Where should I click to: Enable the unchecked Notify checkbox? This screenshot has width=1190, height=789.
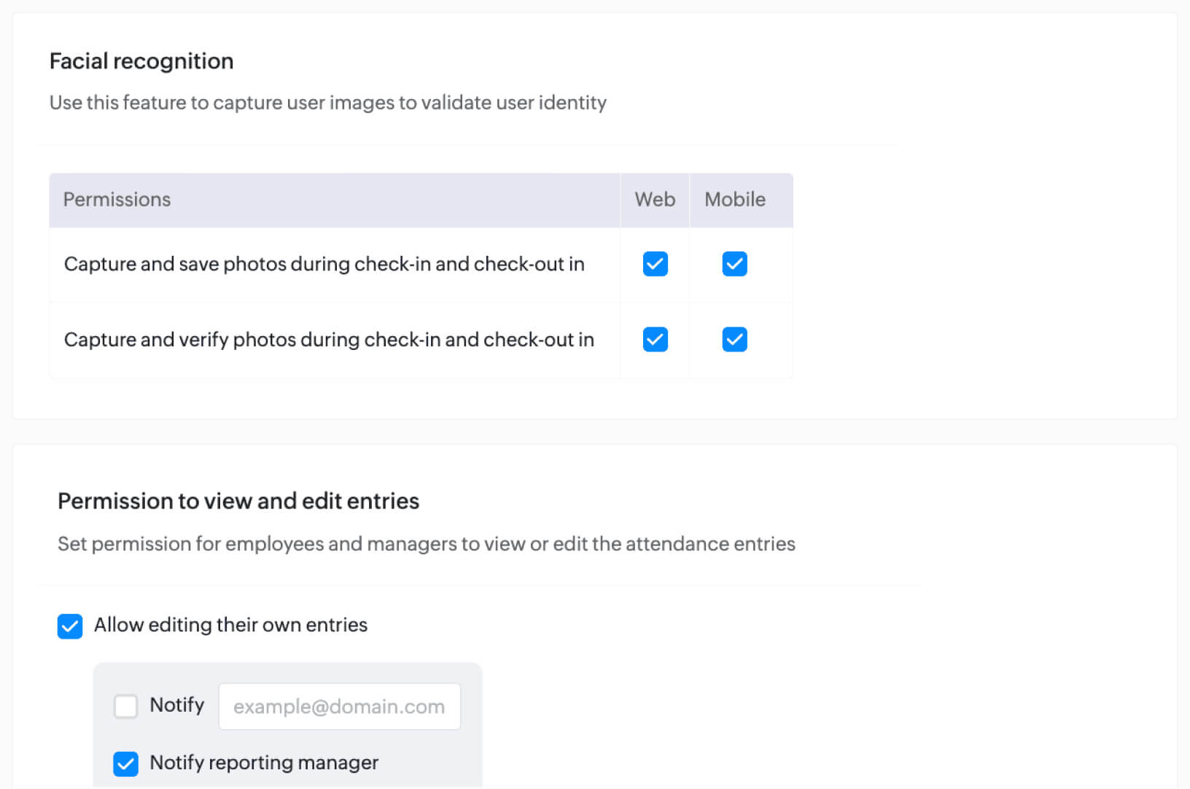pos(125,706)
